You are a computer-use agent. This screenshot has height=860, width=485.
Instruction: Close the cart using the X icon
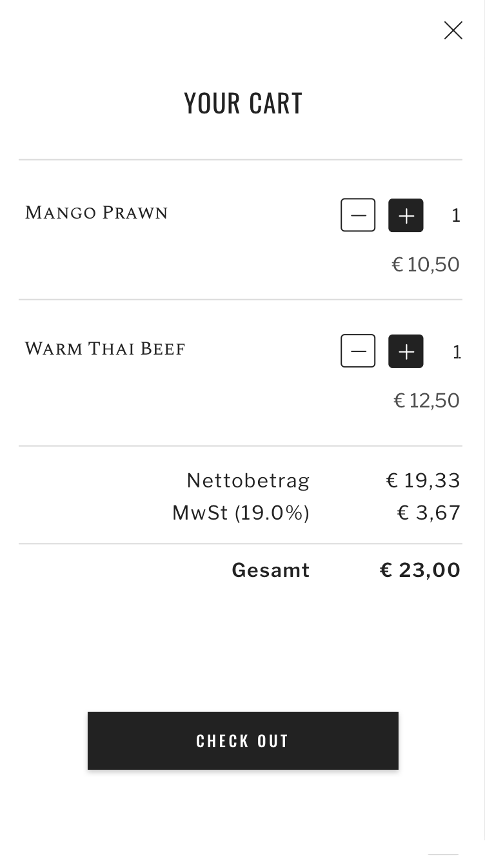point(453,30)
